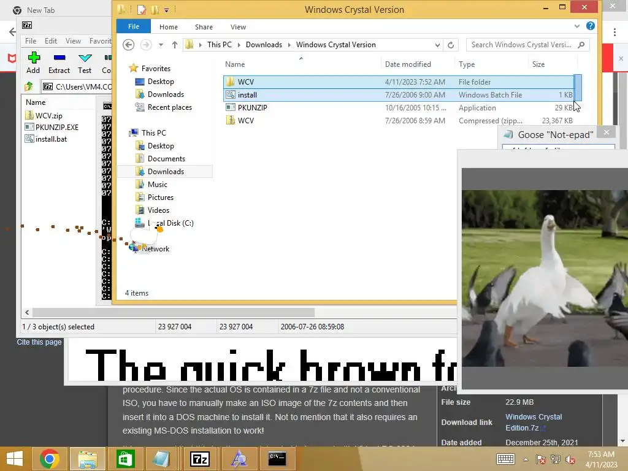Select This PC in the navigation pane
The height and width of the screenshot is (471, 628).
pyautogui.click(x=153, y=133)
